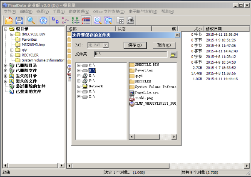Open the 文件(F) menu
This screenshot has height=177, width=251.
[10, 12]
